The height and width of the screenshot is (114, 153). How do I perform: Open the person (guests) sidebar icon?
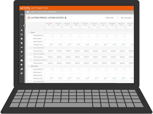pyautogui.click(x=22, y=30)
